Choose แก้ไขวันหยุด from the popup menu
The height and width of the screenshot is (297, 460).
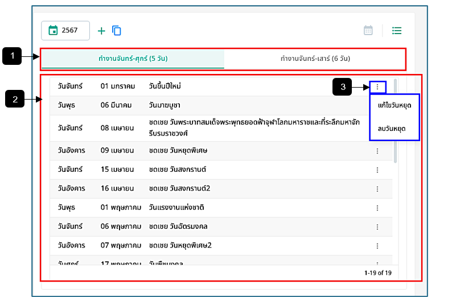point(395,105)
